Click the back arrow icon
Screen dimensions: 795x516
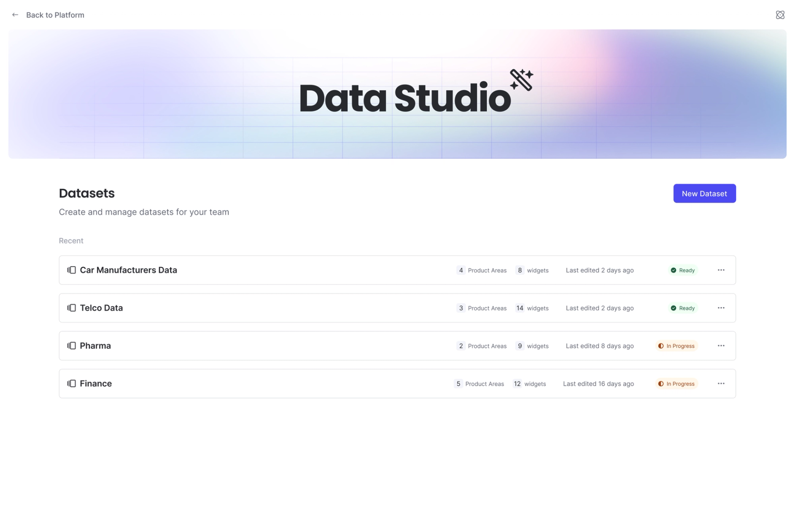point(15,14)
